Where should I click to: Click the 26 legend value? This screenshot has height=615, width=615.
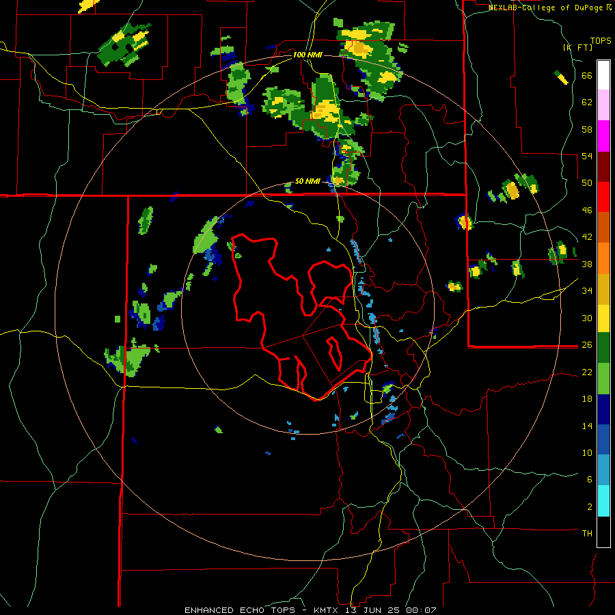click(x=587, y=345)
